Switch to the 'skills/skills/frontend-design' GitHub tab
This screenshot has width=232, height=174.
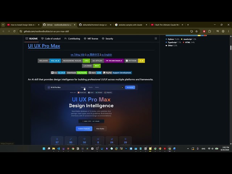click(x=95, y=25)
